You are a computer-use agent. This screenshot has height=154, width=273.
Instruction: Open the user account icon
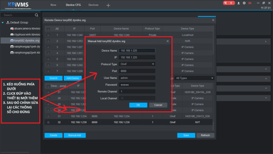(238, 3)
